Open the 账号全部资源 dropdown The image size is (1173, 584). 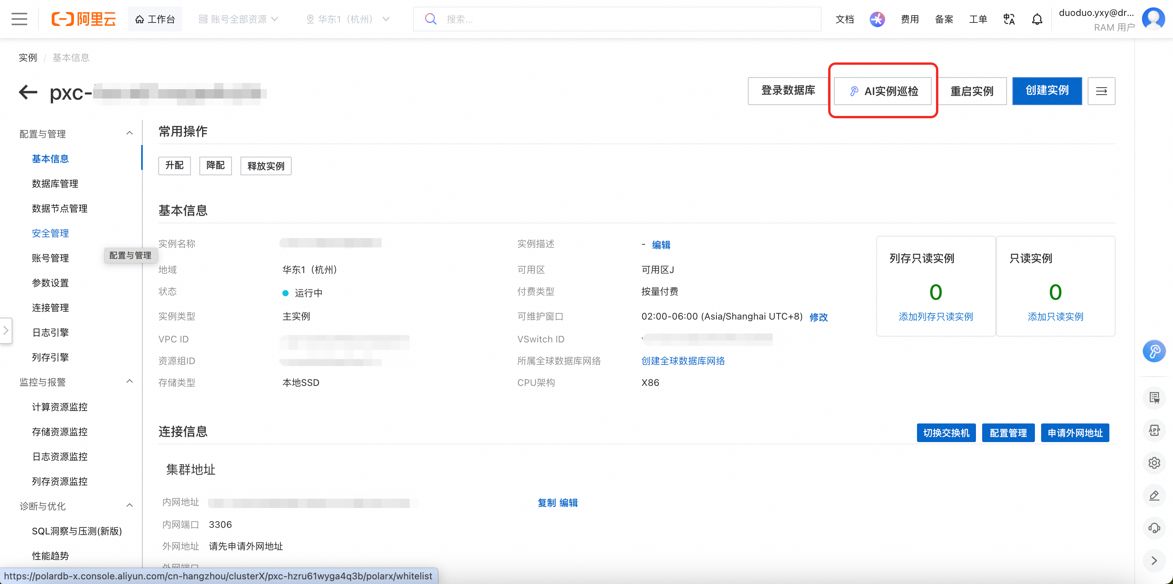[x=239, y=19]
